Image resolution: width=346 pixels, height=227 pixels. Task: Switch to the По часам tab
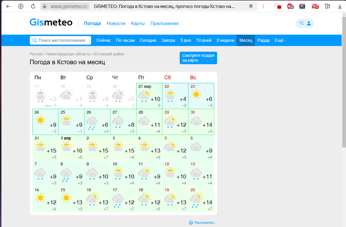(125, 40)
